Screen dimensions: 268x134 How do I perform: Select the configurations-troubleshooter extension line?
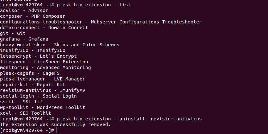click(x=100, y=22)
